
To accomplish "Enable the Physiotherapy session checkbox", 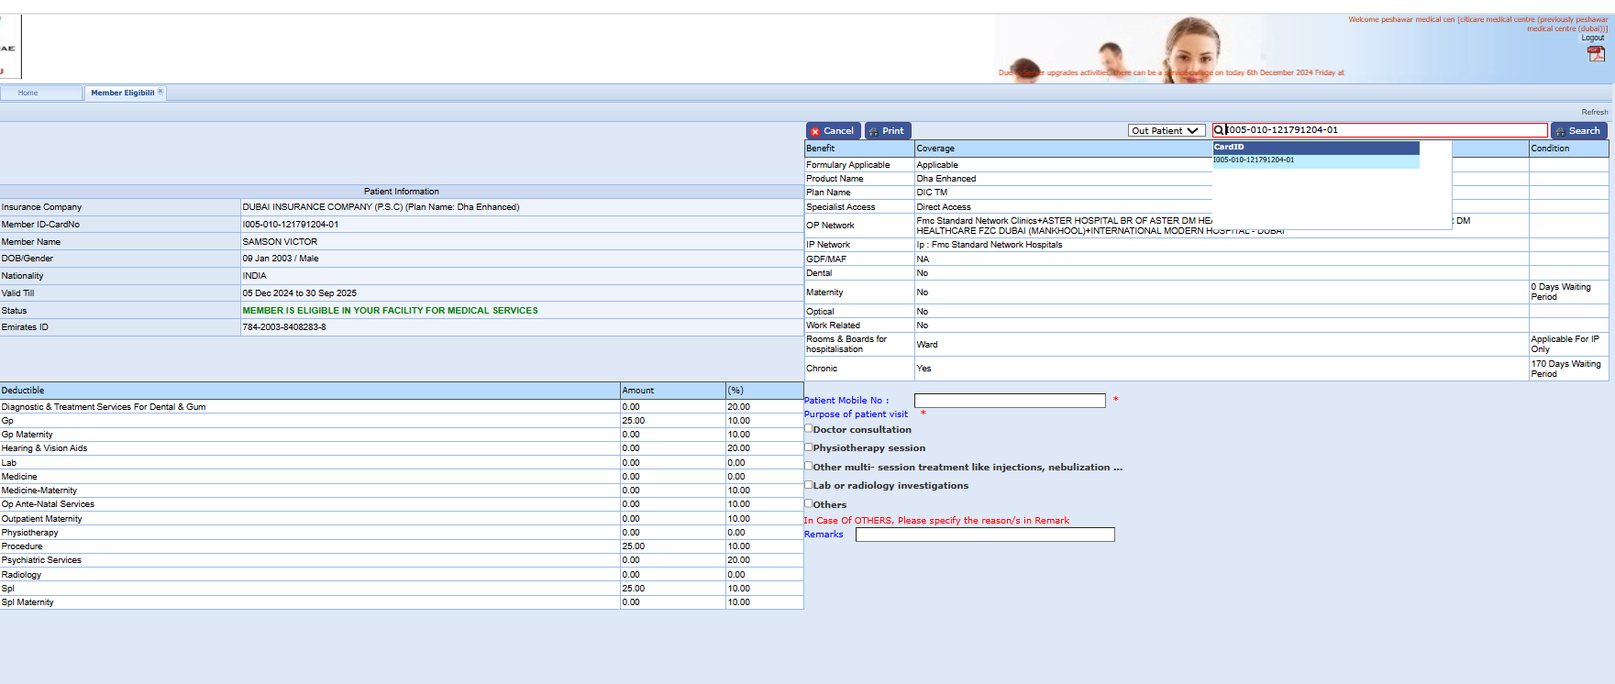I will point(809,447).
